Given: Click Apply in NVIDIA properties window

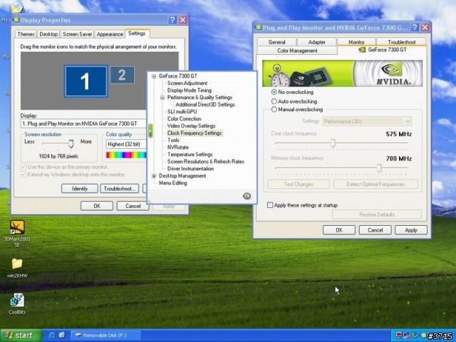Looking at the screenshot, I should [x=411, y=230].
